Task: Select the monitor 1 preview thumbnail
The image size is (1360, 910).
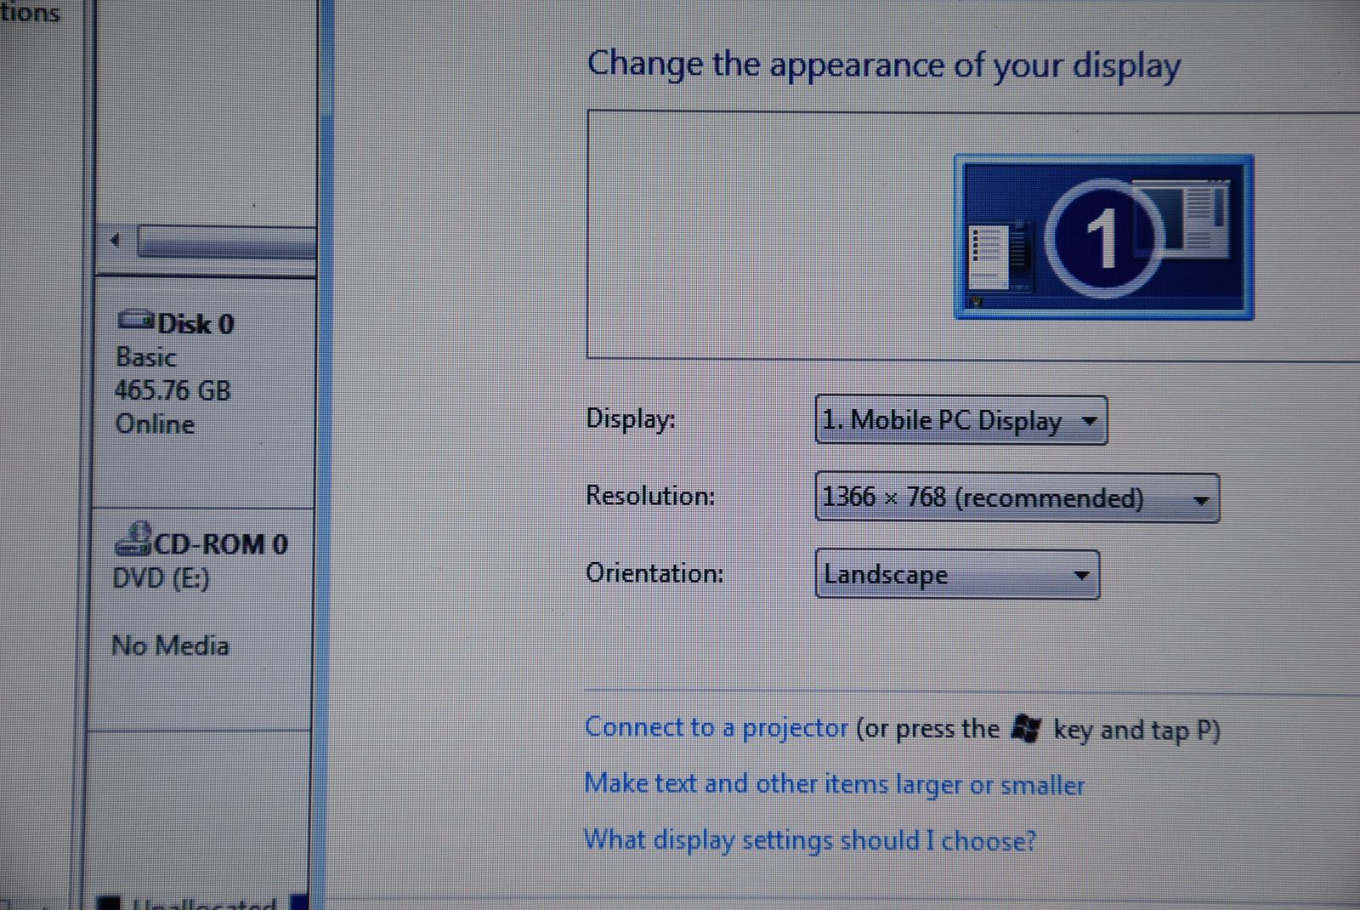Action: coord(1103,236)
